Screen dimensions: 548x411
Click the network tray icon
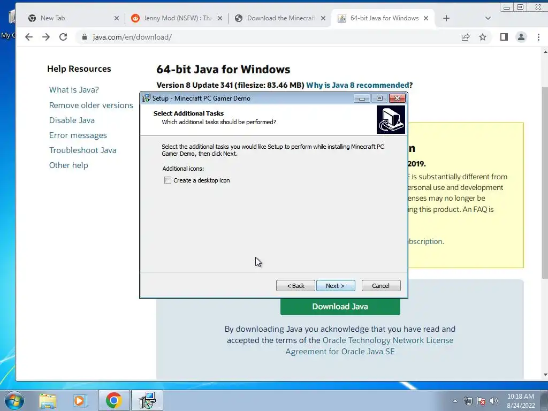tap(468, 401)
